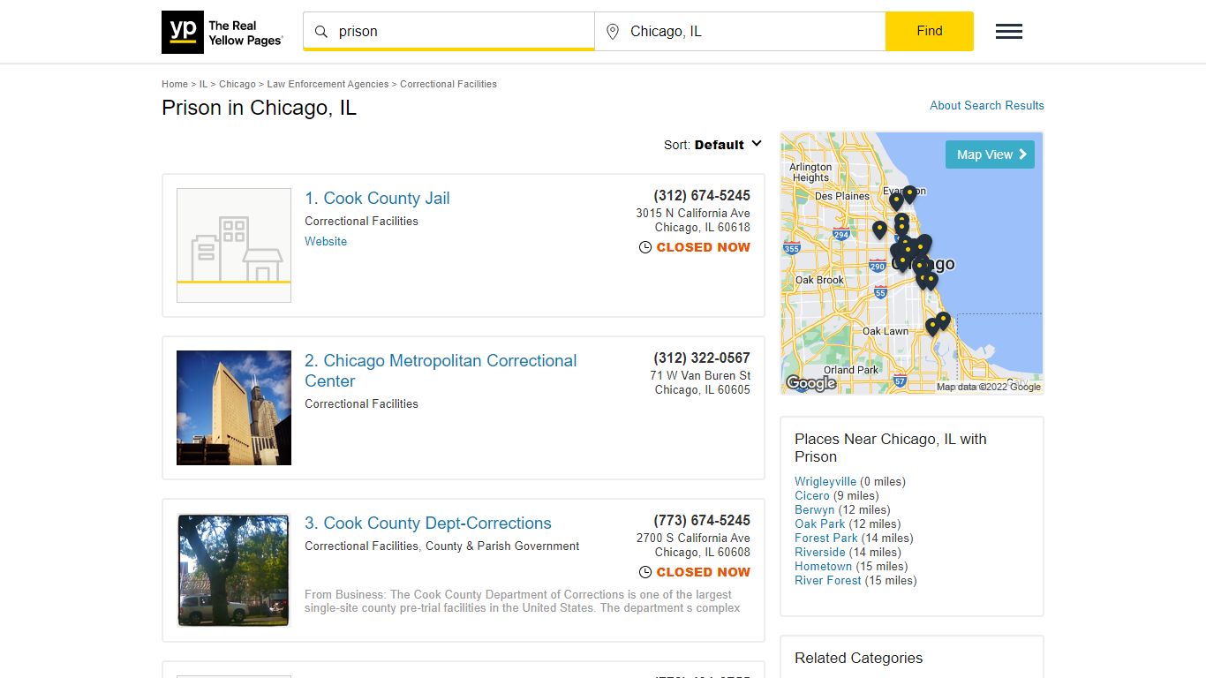The image size is (1206, 678).
Task: Go to the IL breadcrumb
Action: tap(203, 84)
